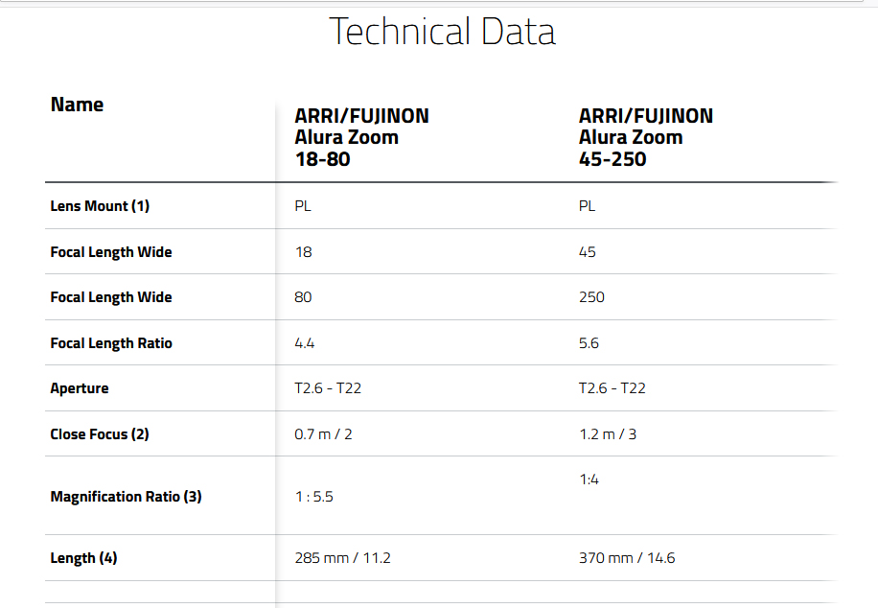Click the 5.6 focal ratio value

(x=589, y=343)
